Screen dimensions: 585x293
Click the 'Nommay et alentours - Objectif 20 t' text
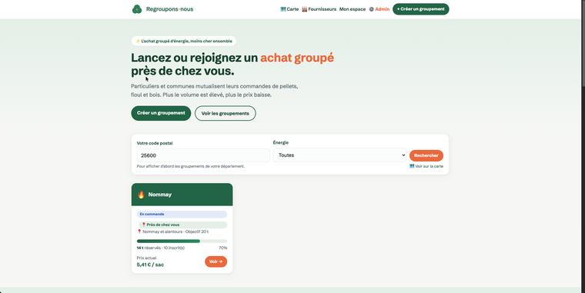click(172, 231)
